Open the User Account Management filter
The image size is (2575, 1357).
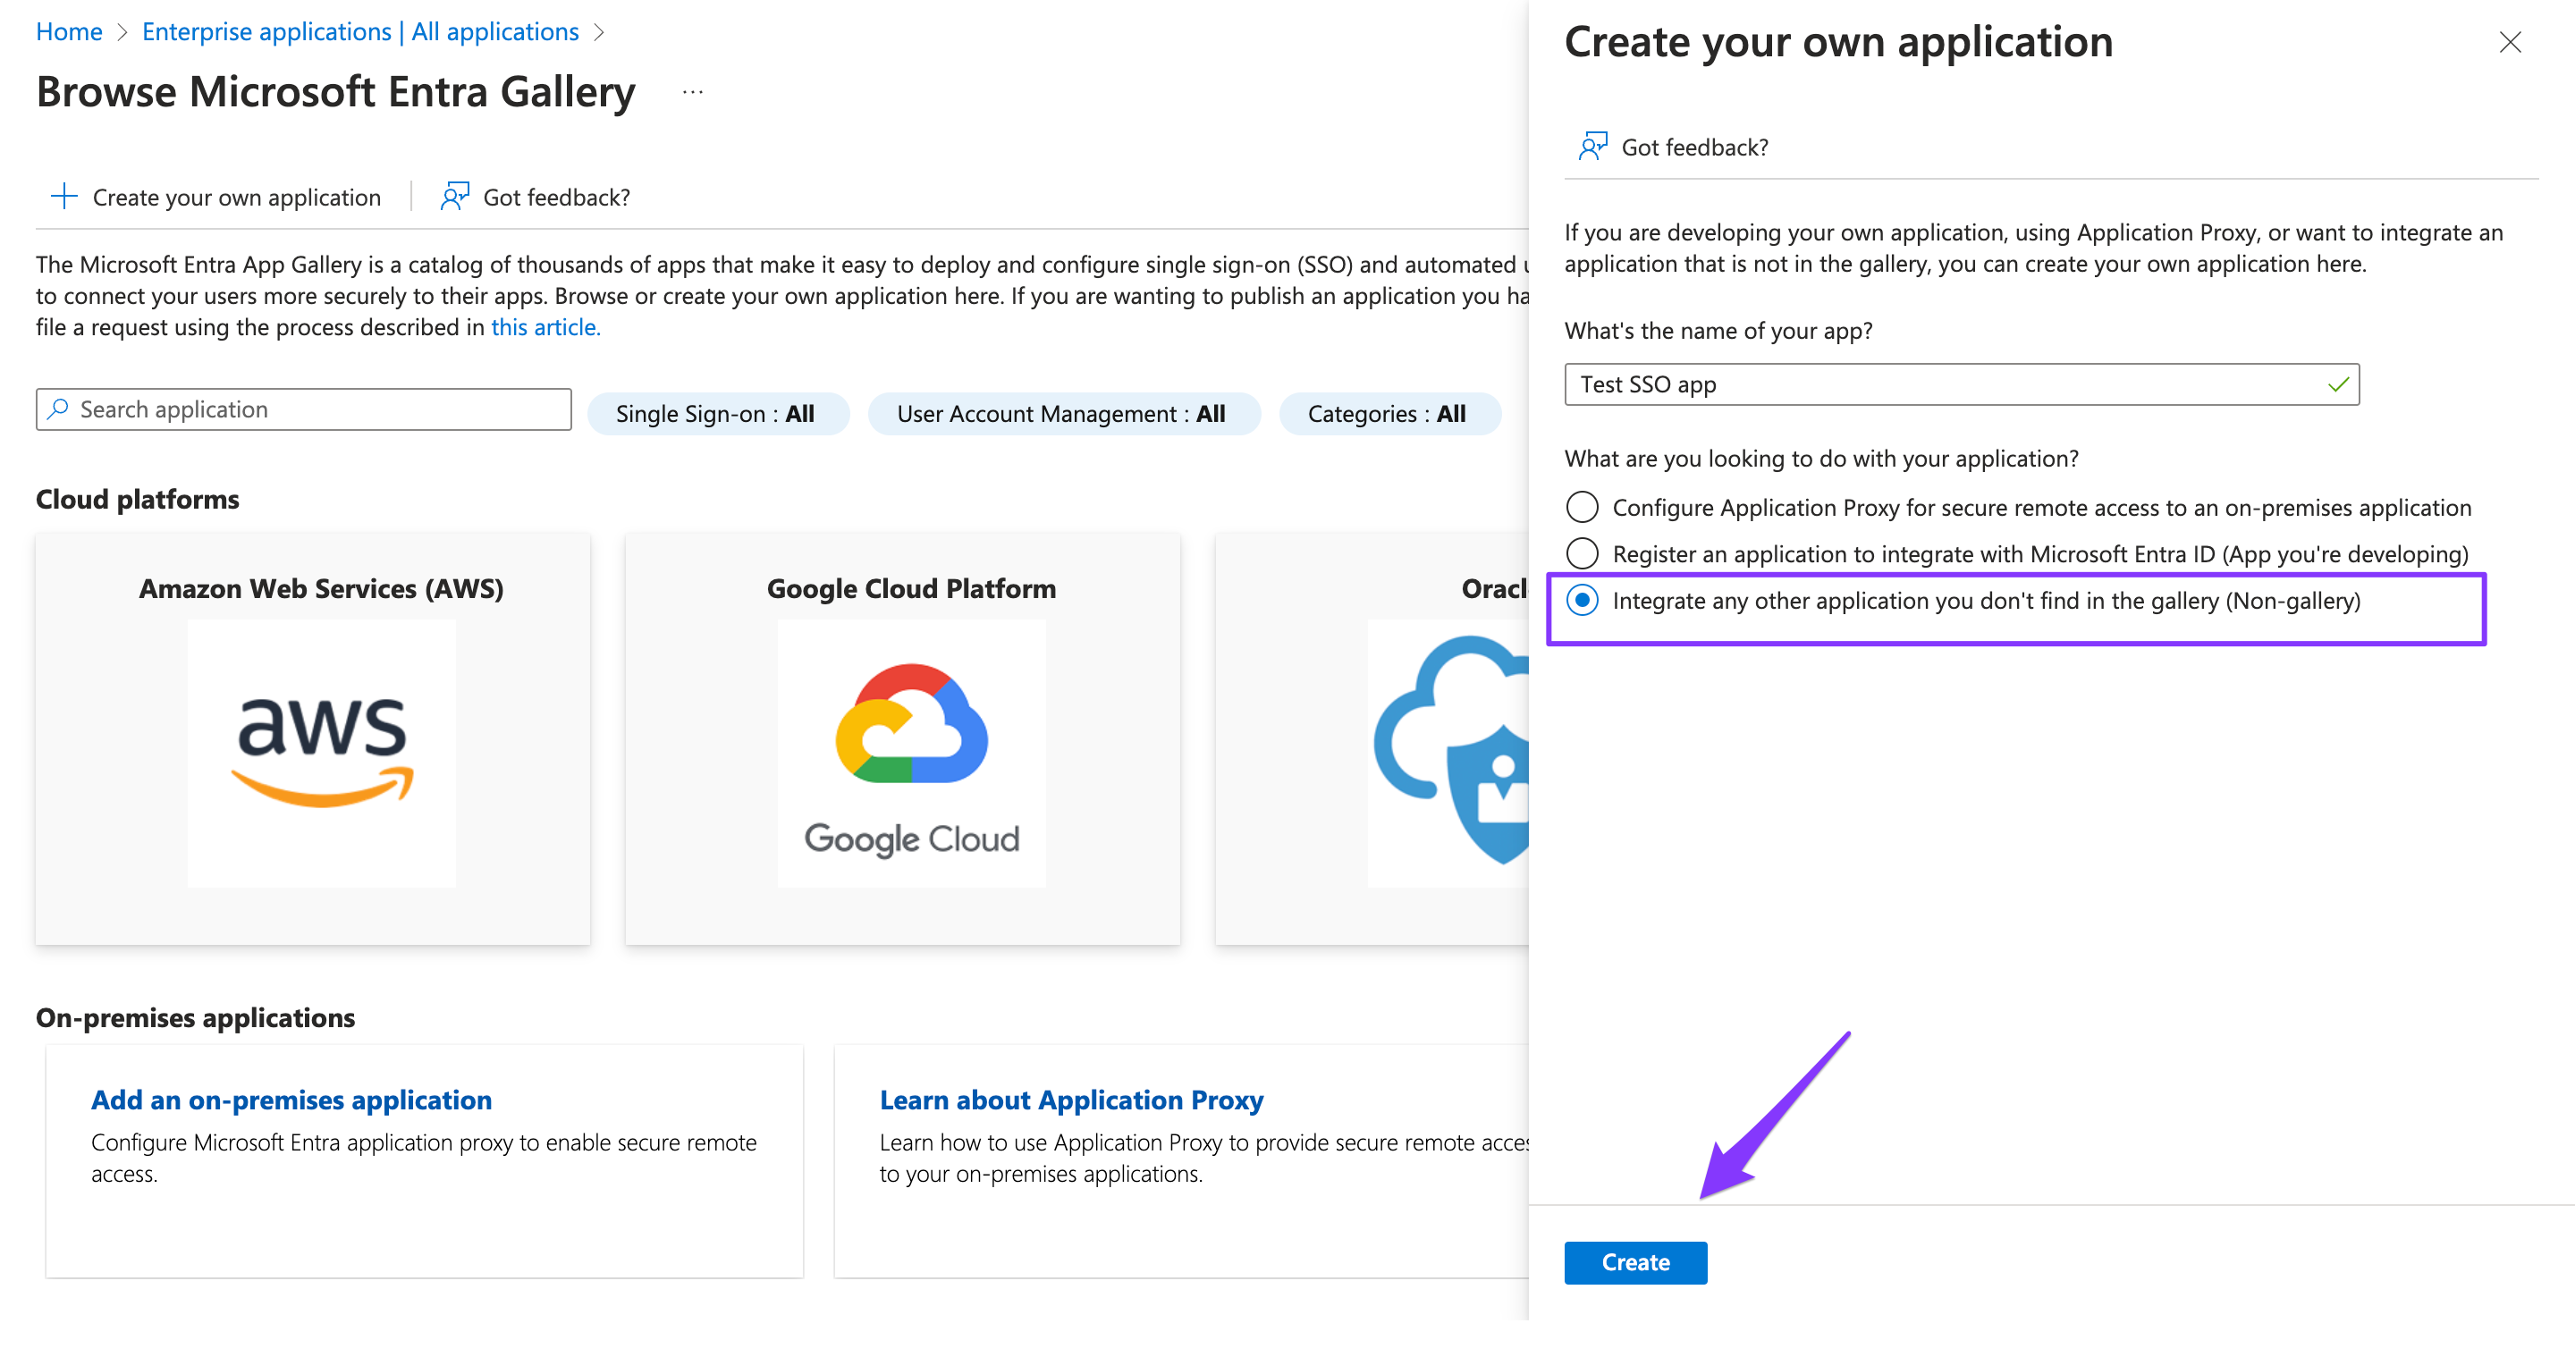click(x=1062, y=413)
